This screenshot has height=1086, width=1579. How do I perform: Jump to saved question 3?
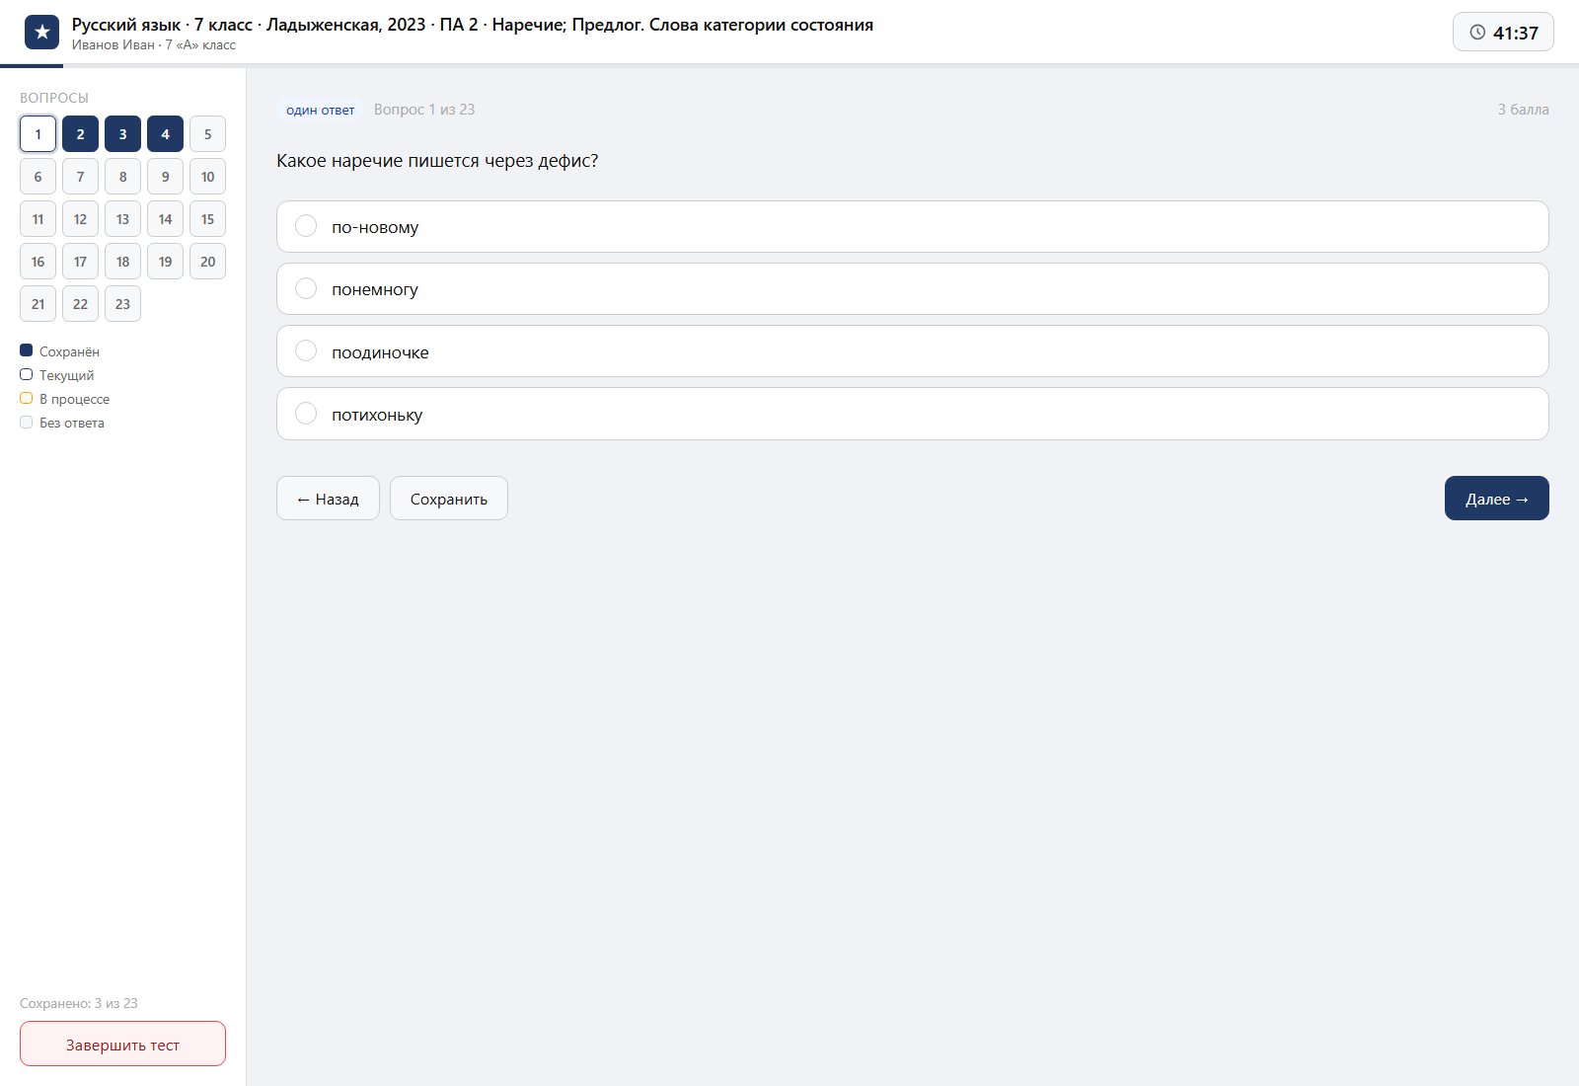122,134
